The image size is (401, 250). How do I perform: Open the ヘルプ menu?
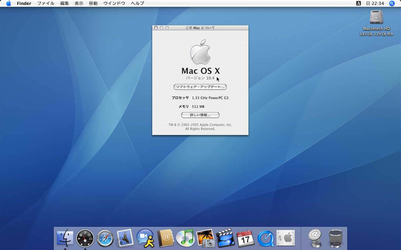tap(138, 3)
